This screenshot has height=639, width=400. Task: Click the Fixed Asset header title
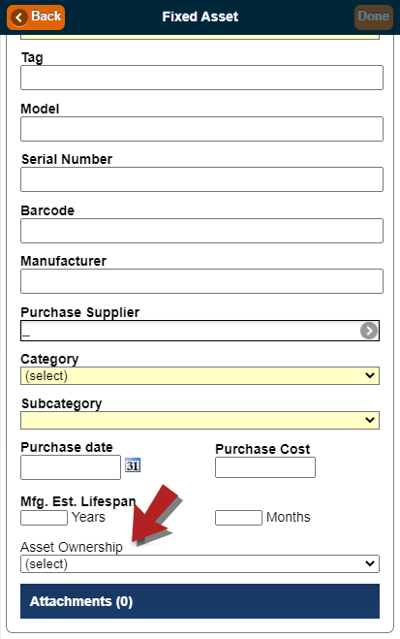click(200, 16)
